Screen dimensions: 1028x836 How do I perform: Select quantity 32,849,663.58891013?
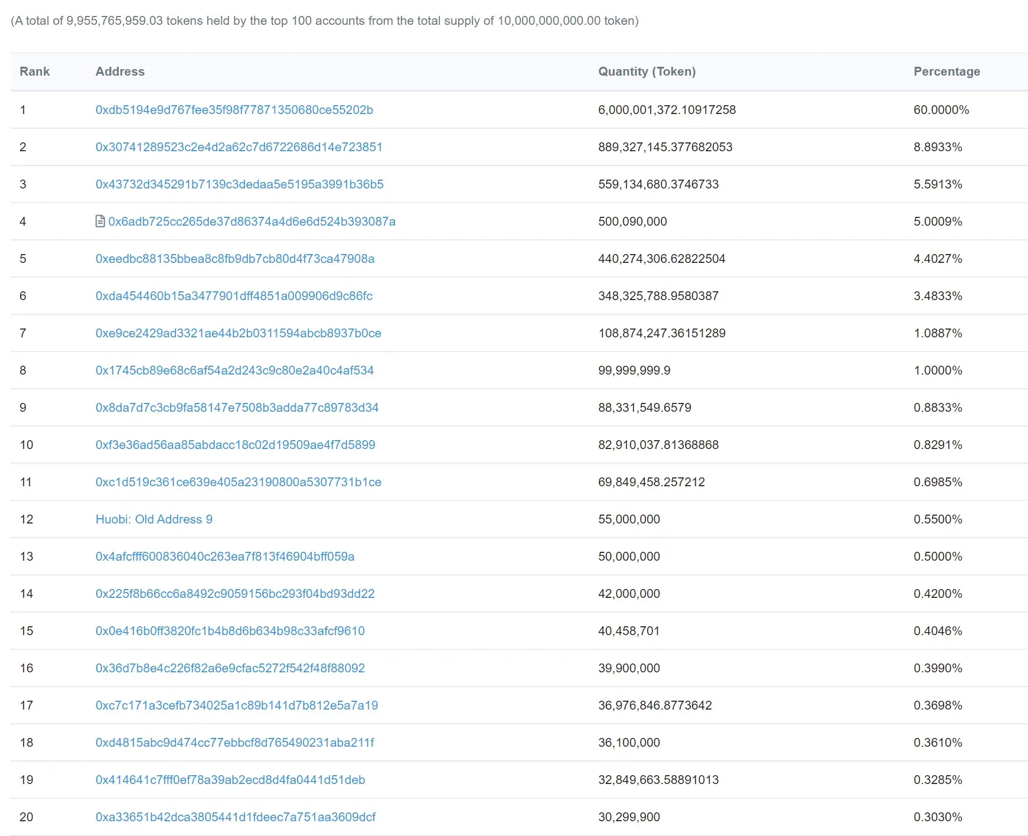point(658,780)
